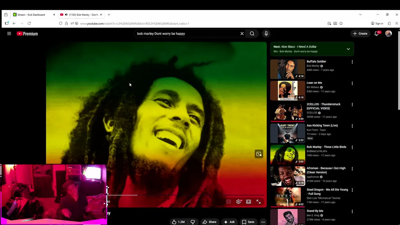Open options for Afroman video

click(352, 169)
